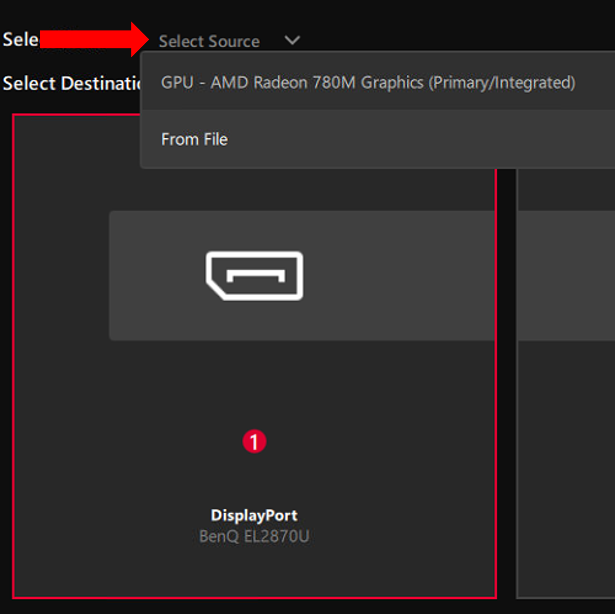Click the red display number 1 badge
The height and width of the screenshot is (614, 615).
coord(254,441)
